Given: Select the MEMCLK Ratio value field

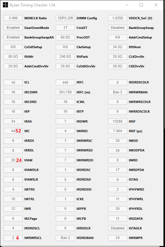Looking at the screenshot, I should point(13,18).
